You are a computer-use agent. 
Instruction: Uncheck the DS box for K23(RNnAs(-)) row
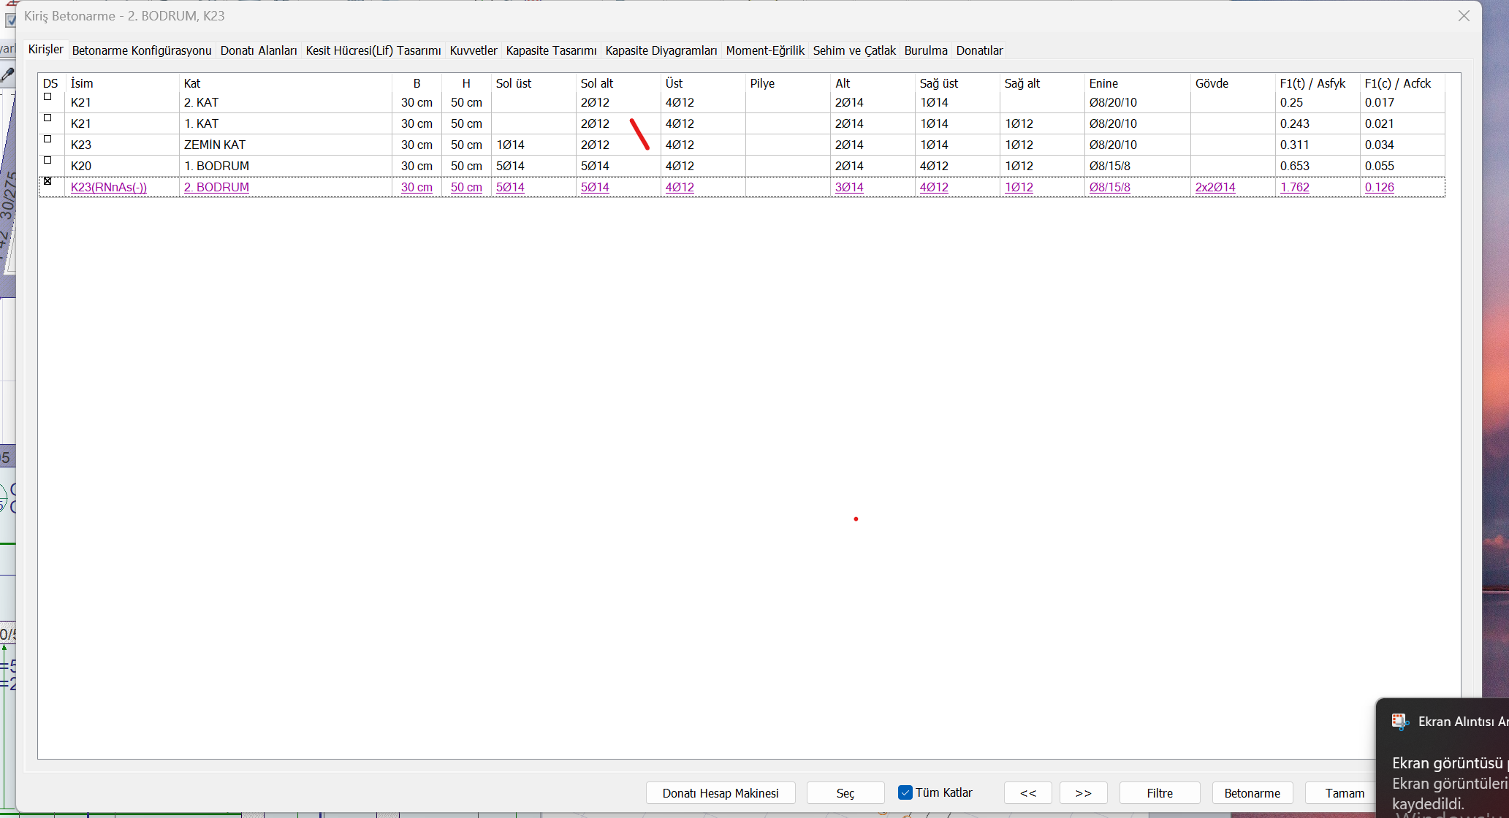[47, 181]
